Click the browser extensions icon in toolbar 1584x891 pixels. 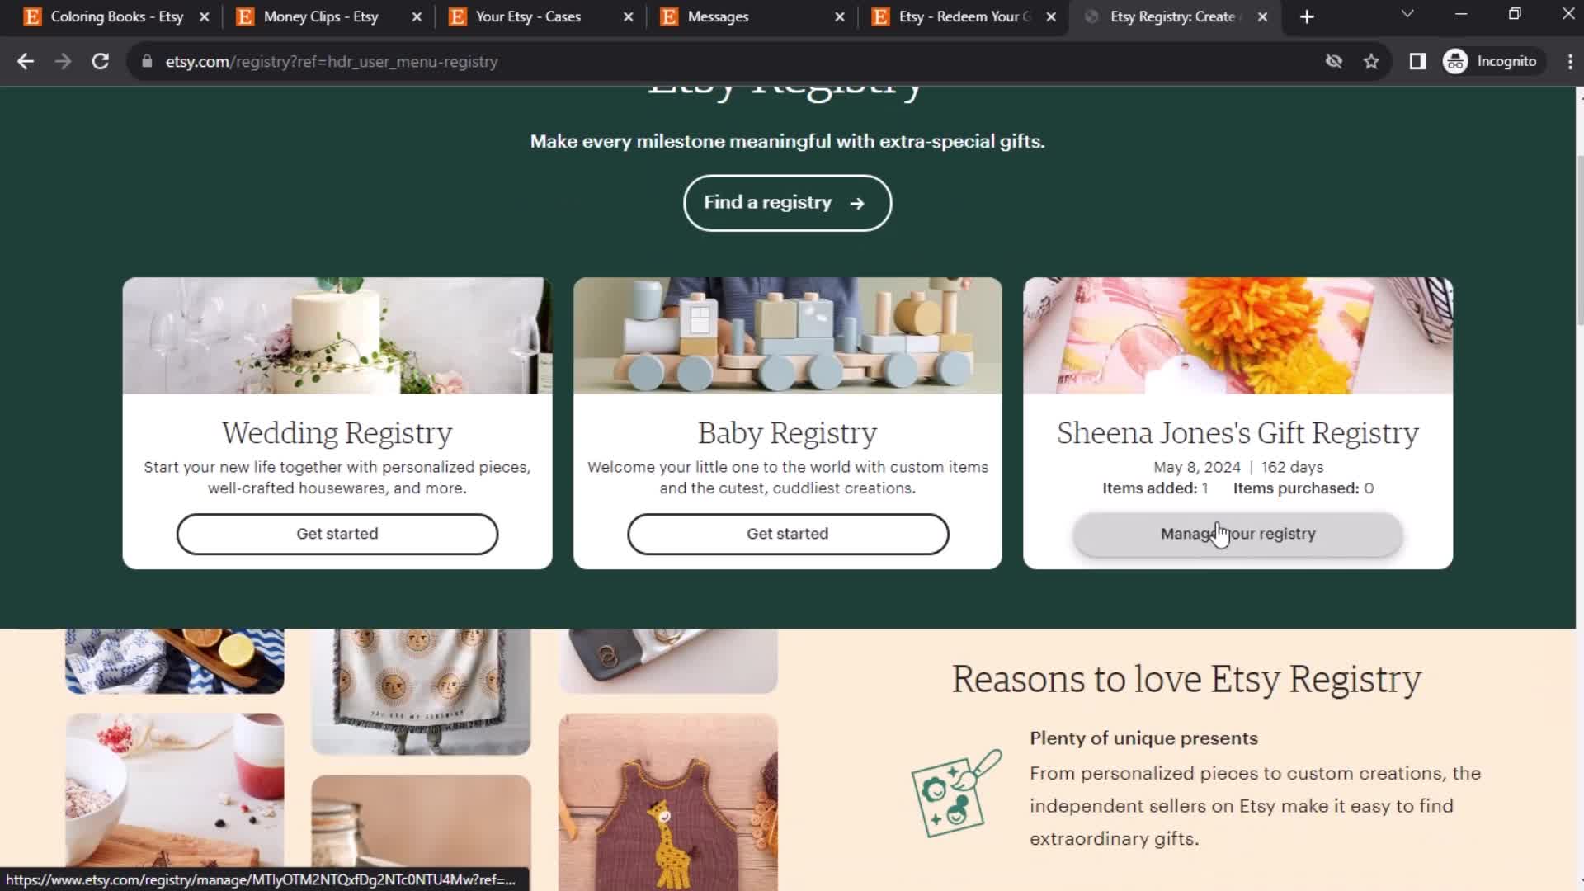[x=1417, y=61]
